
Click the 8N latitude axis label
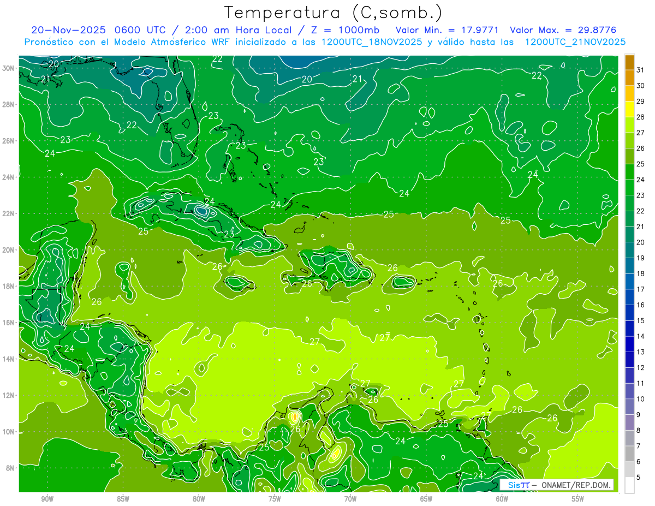pyautogui.click(x=10, y=468)
